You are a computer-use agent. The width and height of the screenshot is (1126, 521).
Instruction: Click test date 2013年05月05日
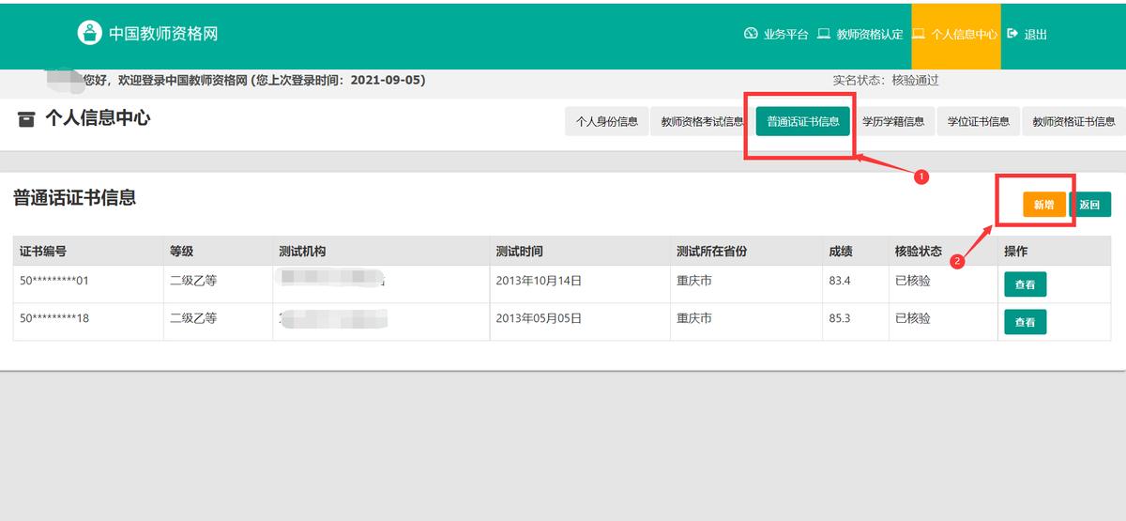tap(539, 318)
